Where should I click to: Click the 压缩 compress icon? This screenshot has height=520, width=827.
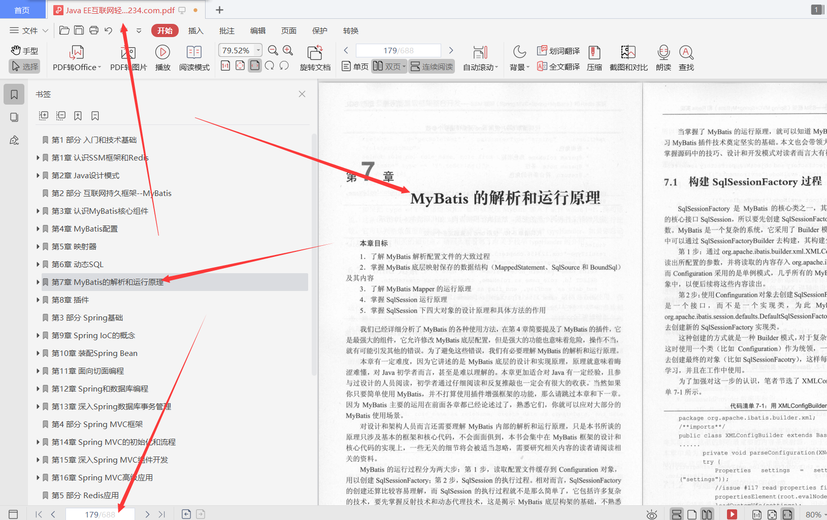pos(594,58)
